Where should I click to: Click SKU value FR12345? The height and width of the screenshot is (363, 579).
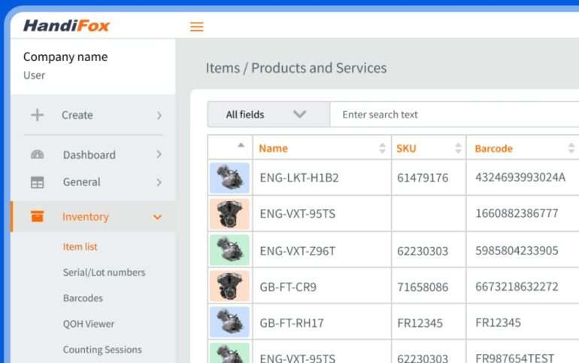[420, 323]
